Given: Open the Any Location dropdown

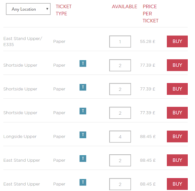Looking at the screenshot, I should pyautogui.click(x=28, y=9).
